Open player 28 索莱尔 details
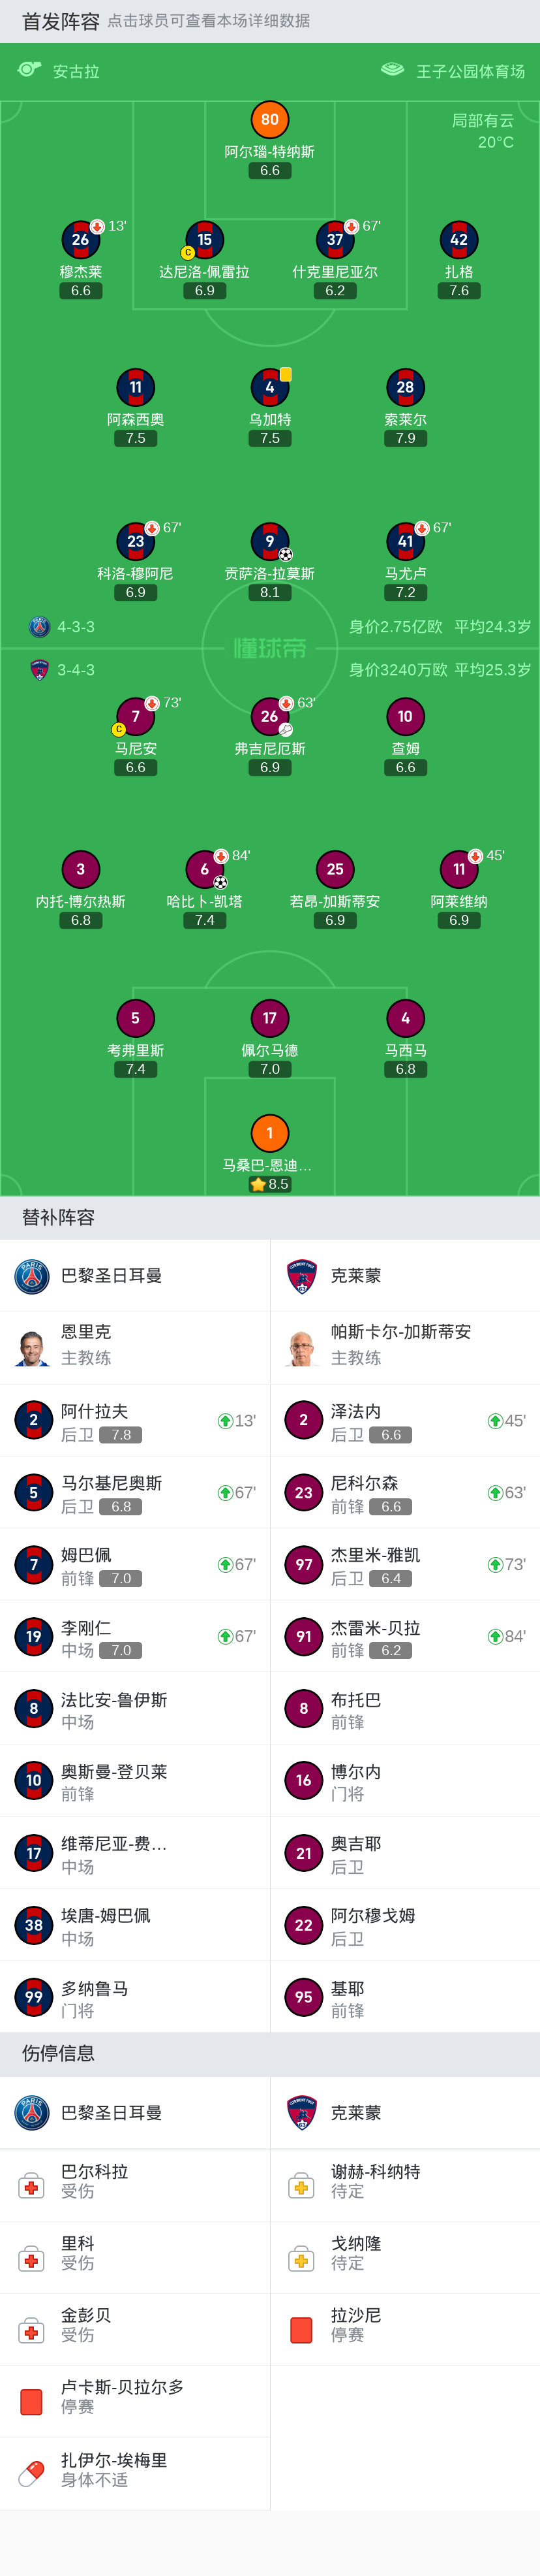540x2576 pixels. [405, 388]
